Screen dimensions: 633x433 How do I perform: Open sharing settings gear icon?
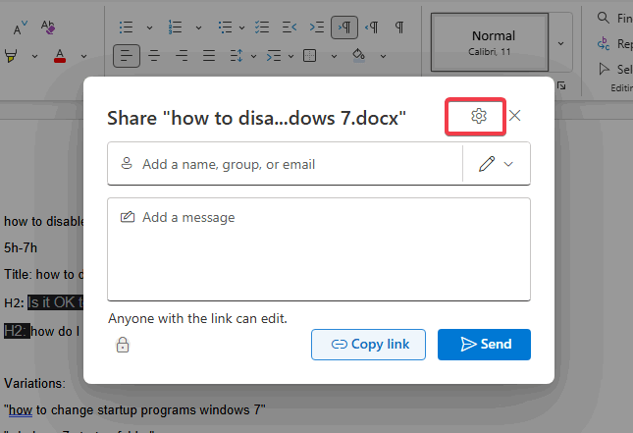point(478,116)
